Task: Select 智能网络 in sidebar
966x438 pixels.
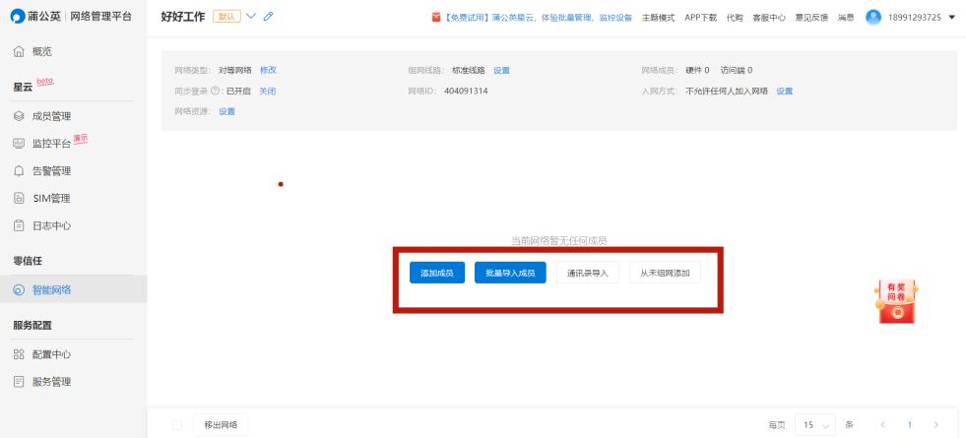Action: coord(52,290)
